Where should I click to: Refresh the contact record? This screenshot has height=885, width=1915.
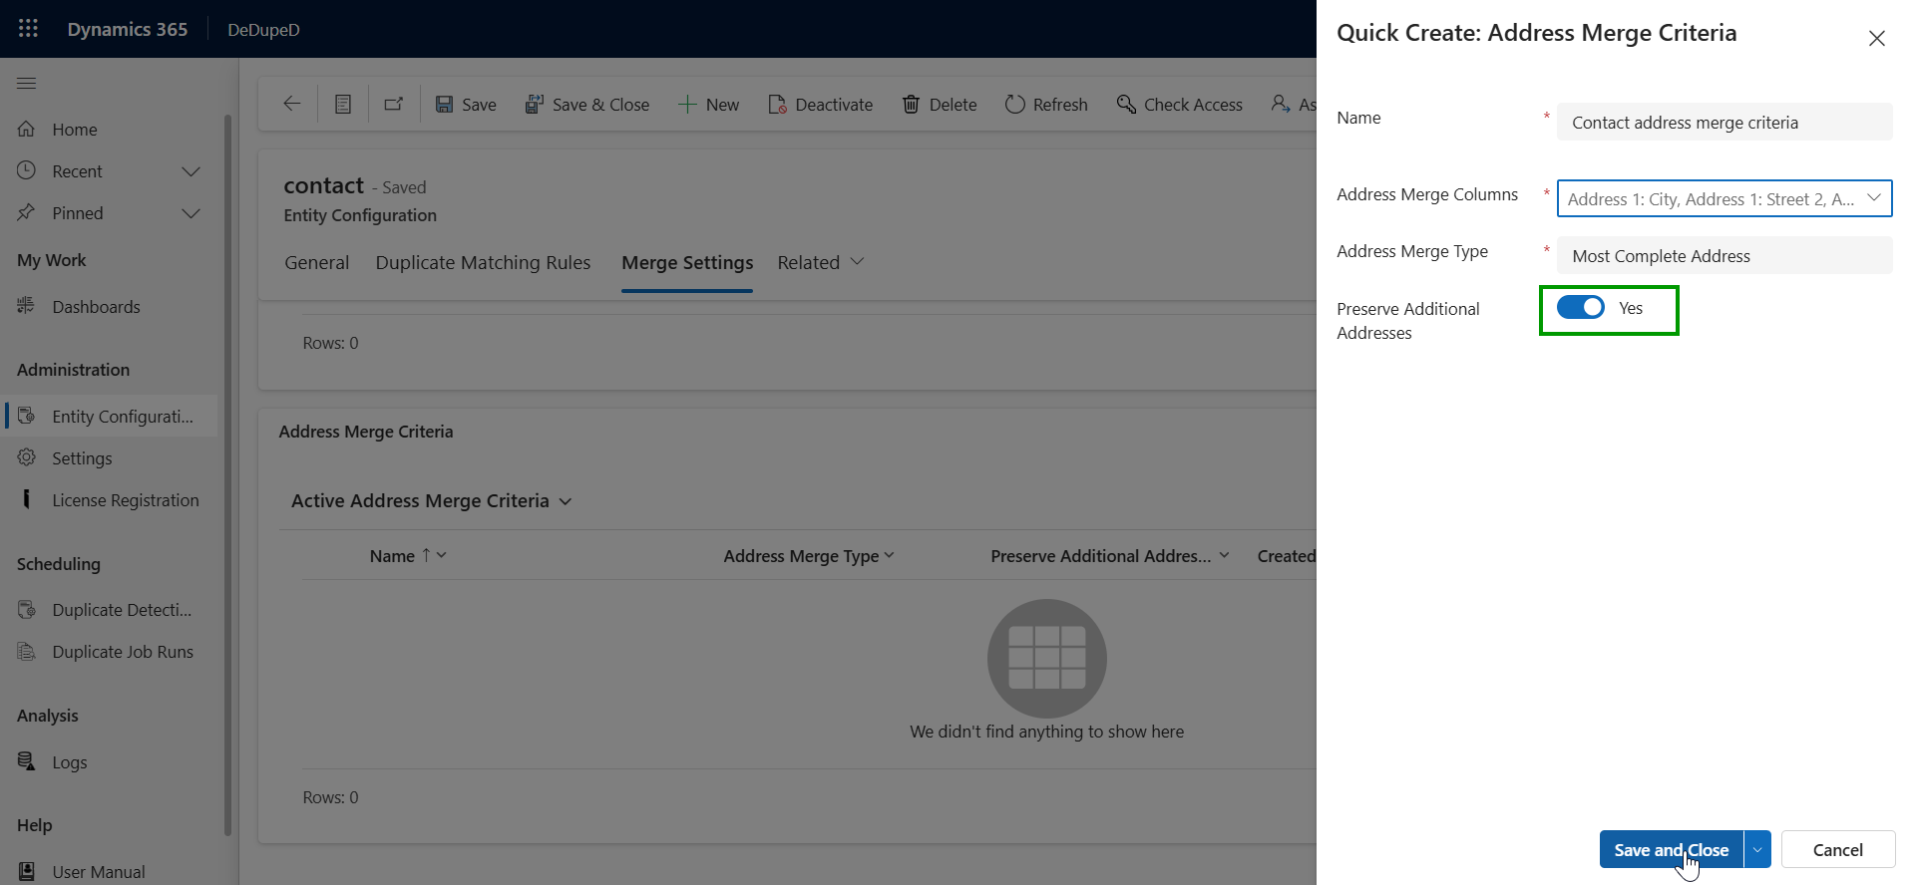tap(1046, 105)
